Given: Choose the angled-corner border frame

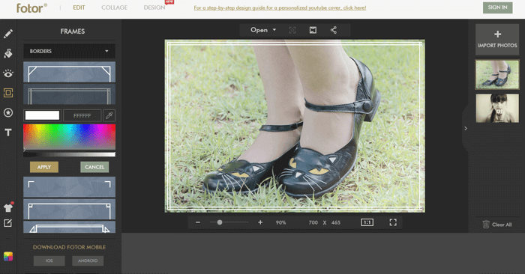Looking at the screenshot, I should 69,72.
